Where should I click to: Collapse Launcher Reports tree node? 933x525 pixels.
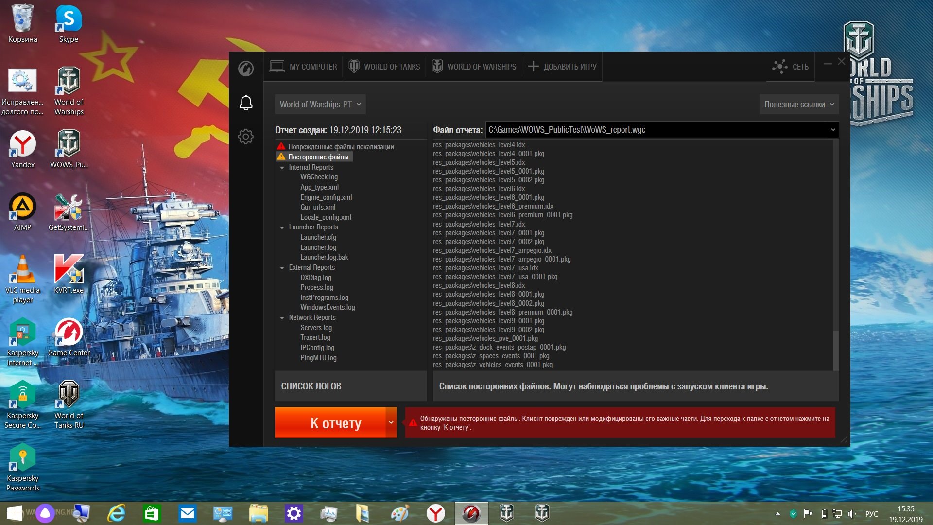click(x=282, y=227)
